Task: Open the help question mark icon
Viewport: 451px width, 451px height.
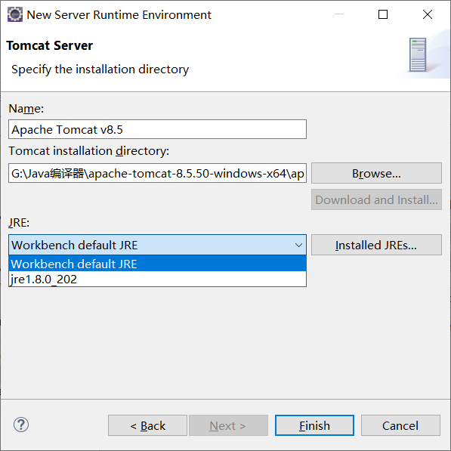Action: (21, 425)
